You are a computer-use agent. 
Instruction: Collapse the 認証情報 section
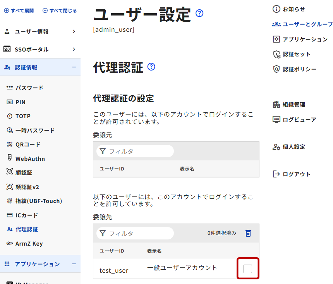tap(74, 67)
